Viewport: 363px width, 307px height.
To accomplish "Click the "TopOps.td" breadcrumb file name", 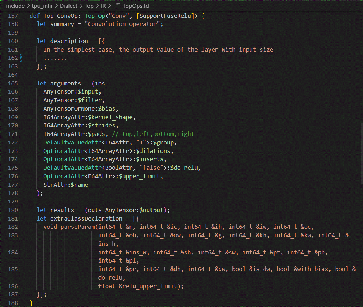I will (x=137, y=6).
